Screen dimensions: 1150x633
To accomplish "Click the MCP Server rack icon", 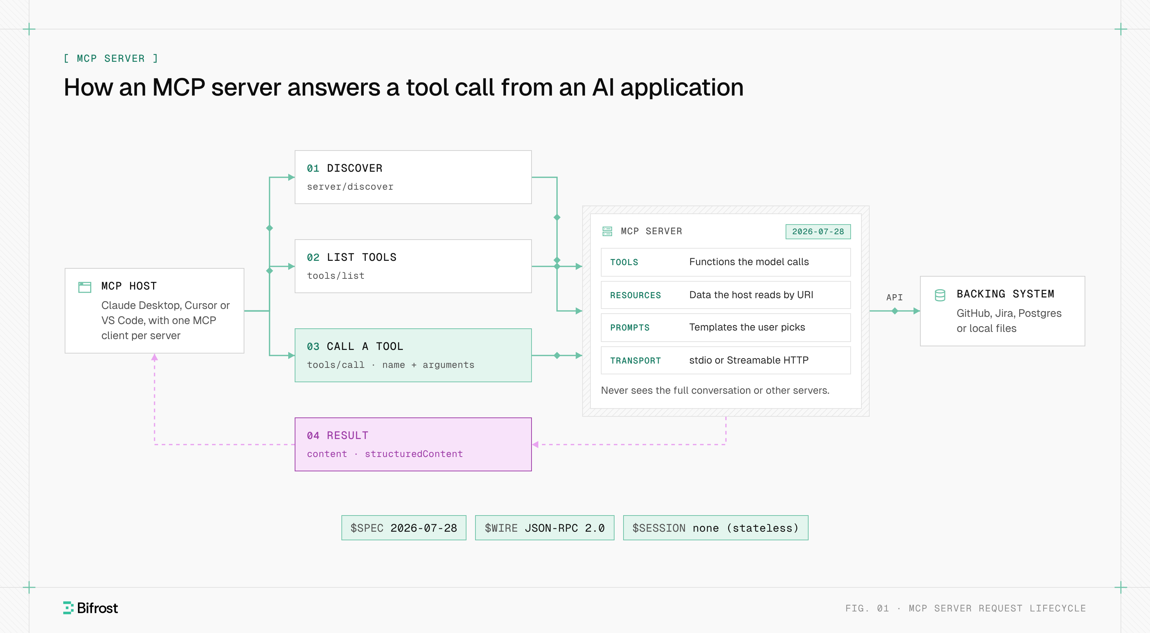I will [607, 231].
